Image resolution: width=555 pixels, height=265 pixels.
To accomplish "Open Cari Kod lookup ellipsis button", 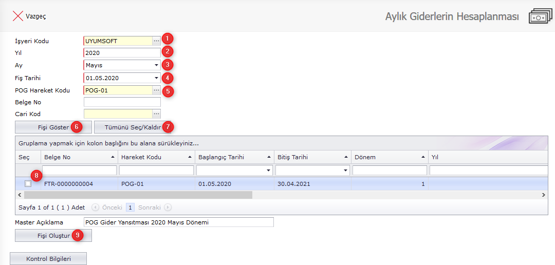I will click(x=156, y=113).
